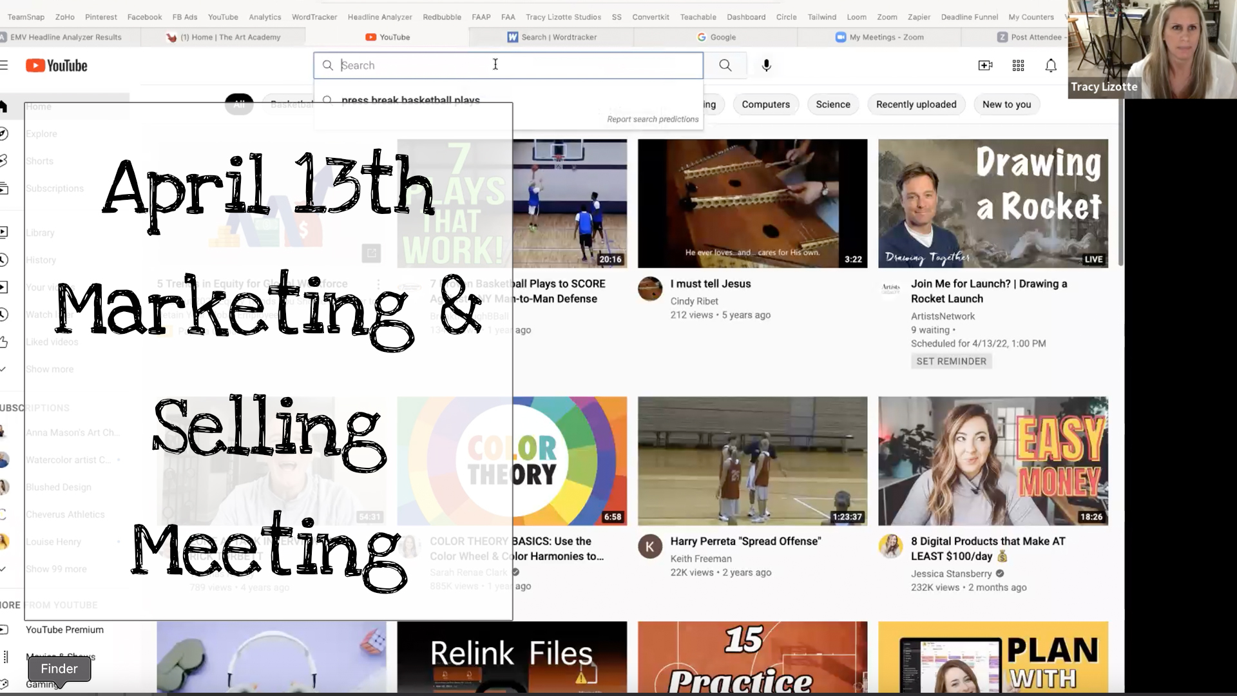The height and width of the screenshot is (696, 1237).
Task: Open the FB Ads bookmark
Action: (x=185, y=17)
